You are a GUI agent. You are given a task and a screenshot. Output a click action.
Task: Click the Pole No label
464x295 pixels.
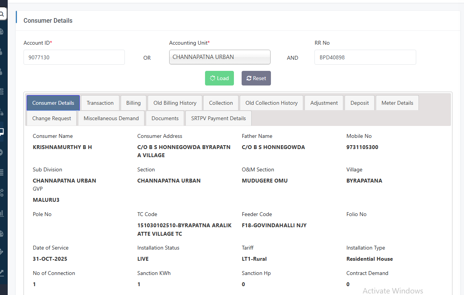coord(42,214)
